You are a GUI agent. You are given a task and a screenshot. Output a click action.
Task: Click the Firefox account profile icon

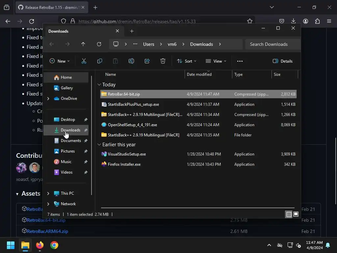click(x=305, y=21)
